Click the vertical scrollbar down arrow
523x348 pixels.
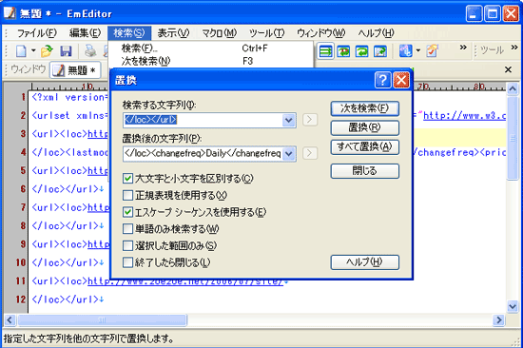coord(513,306)
